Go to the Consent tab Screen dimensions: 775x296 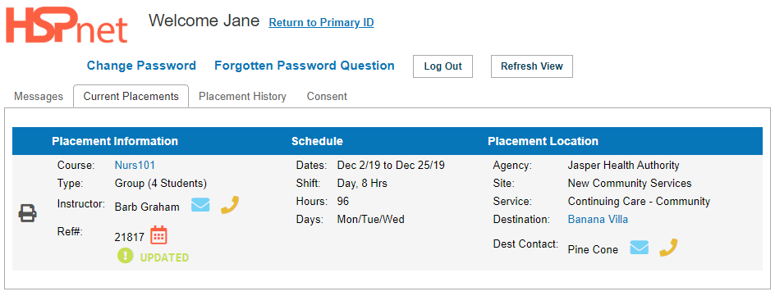[x=327, y=96]
